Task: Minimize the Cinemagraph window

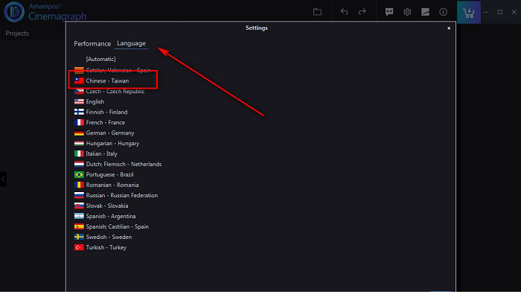Action: coord(486,12)
